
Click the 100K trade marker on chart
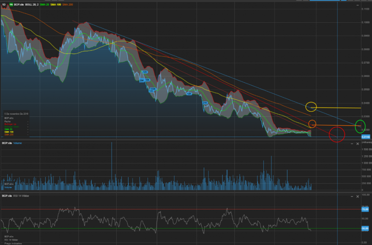coord(153,89)
